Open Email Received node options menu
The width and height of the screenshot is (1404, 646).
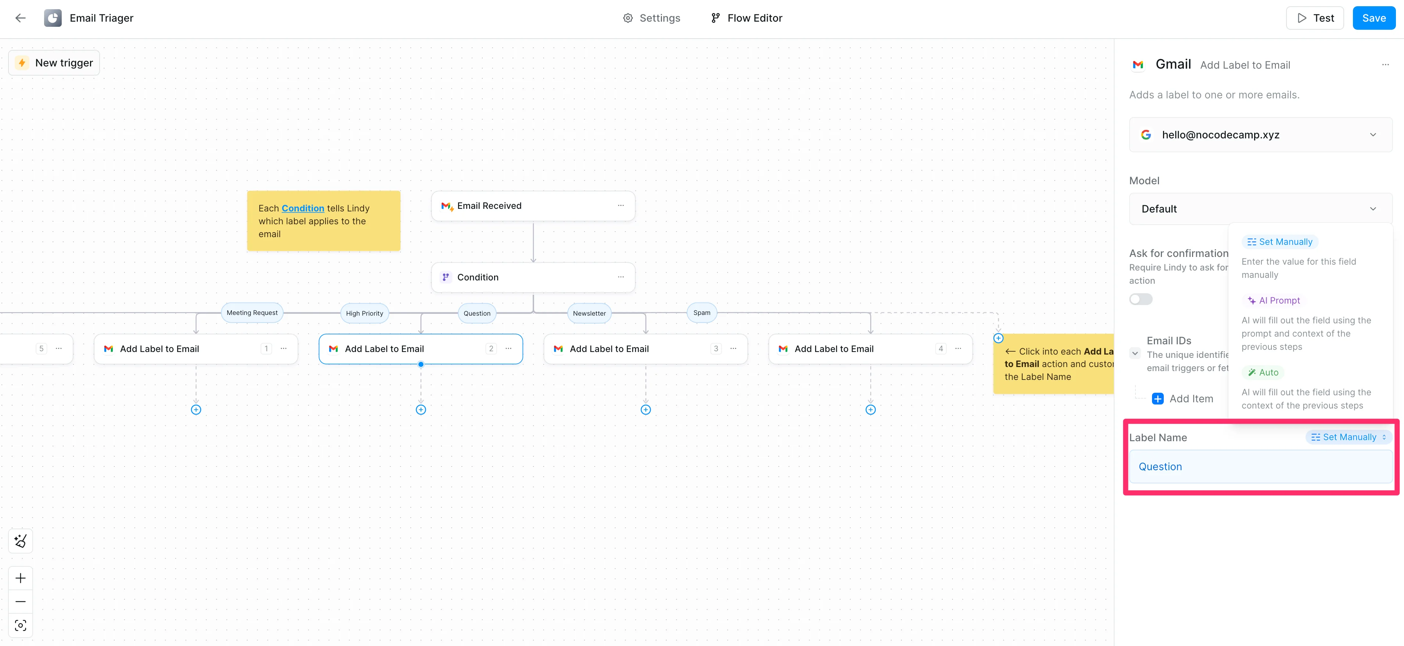point(620,205)
